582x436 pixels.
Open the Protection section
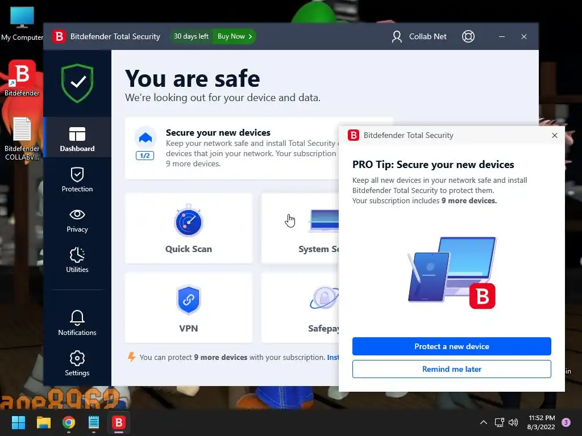[x=77, y=180]
